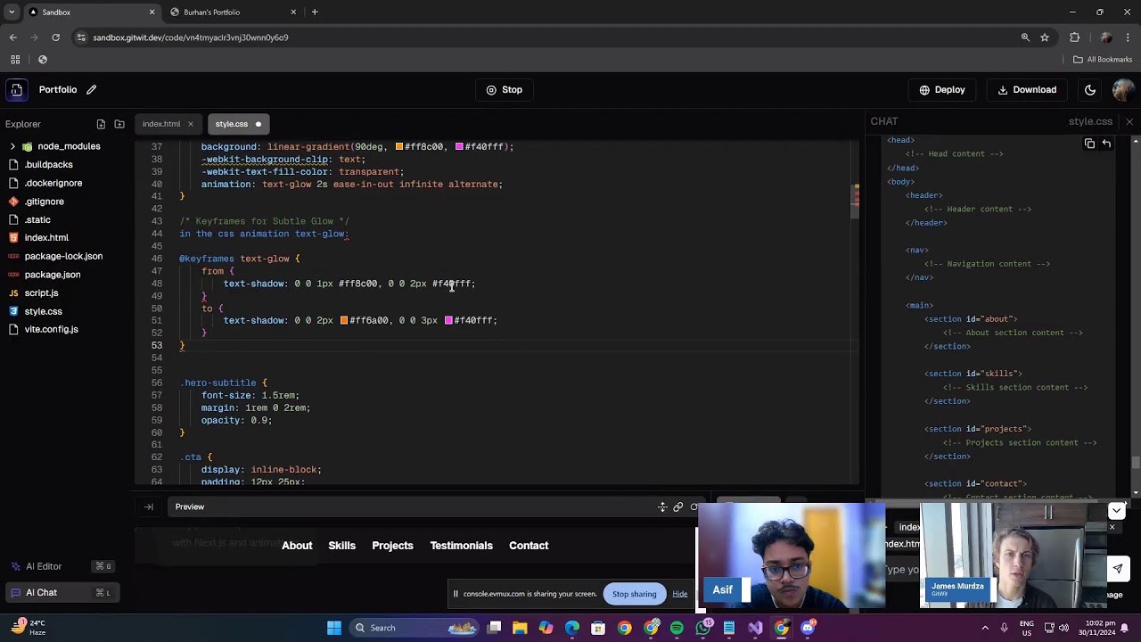
Task: Click the Download button
Action: coord(1027,90)
